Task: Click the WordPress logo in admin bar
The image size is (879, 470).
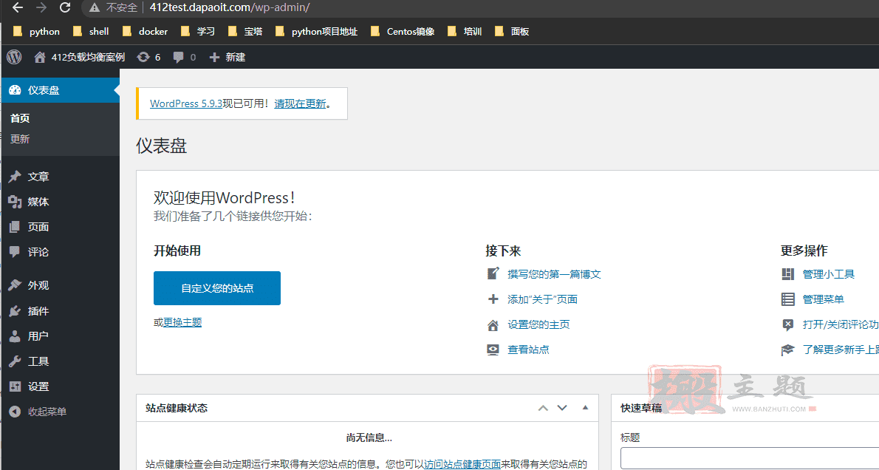Action: [x=14, y=57]
